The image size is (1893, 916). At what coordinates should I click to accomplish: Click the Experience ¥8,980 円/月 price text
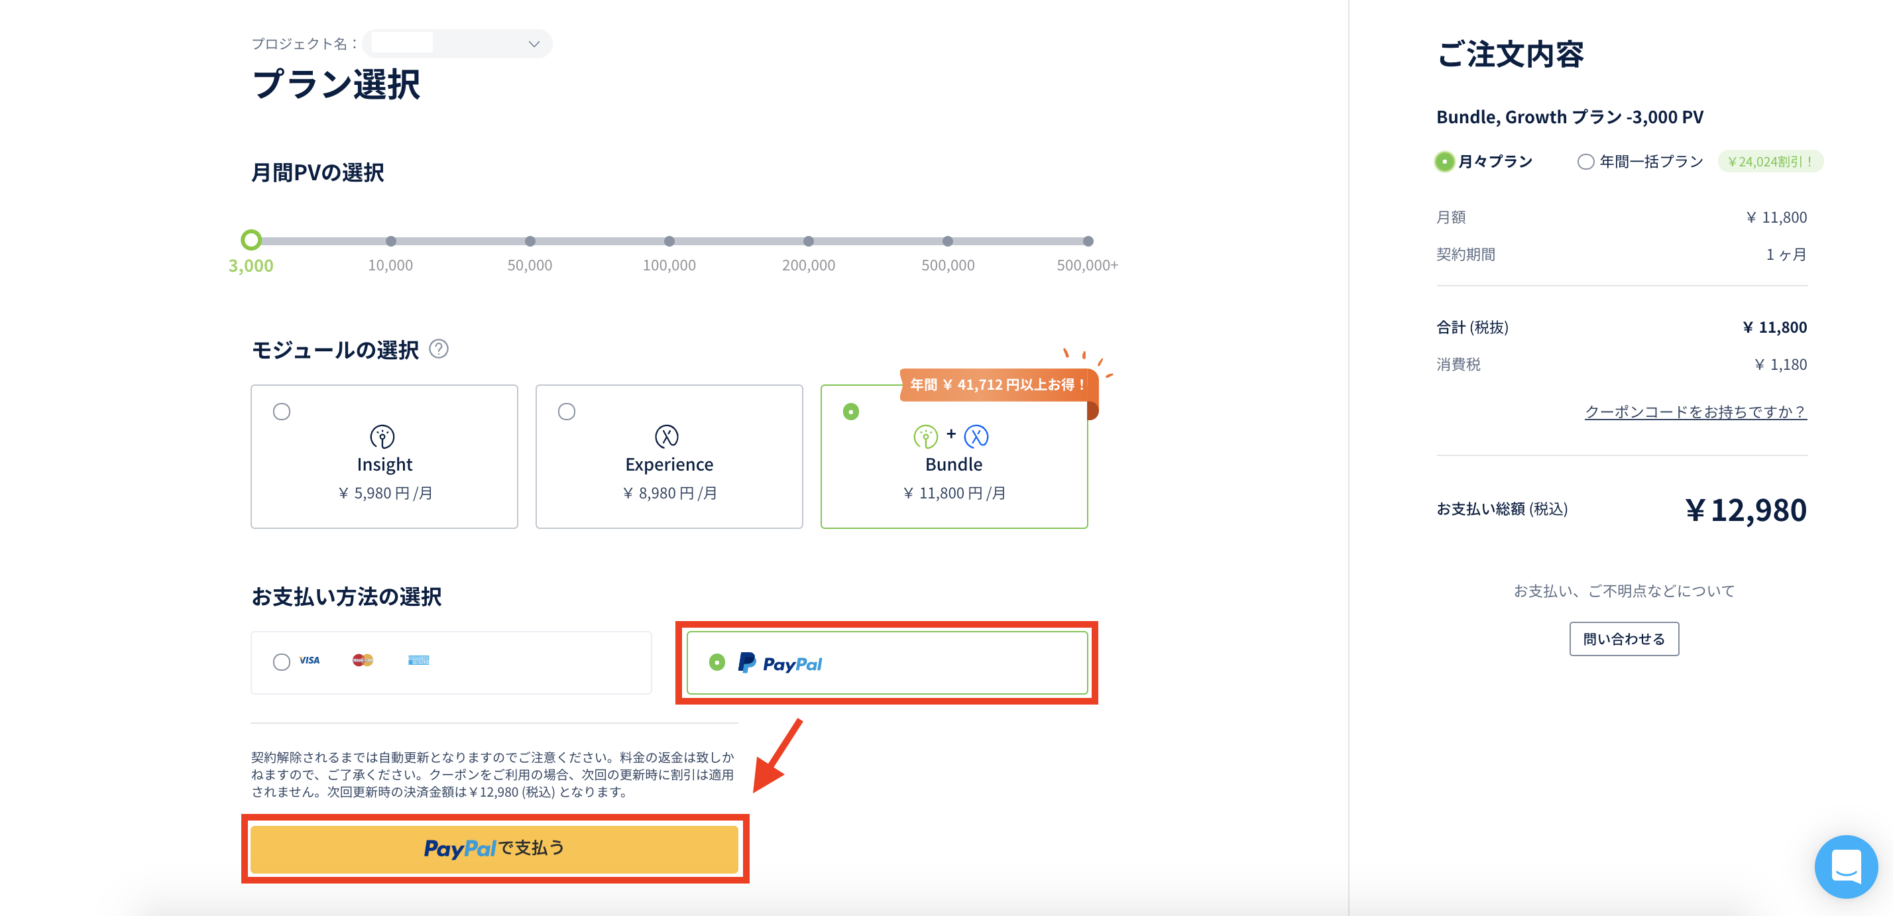pyautogui.click(x=669, y=494)
